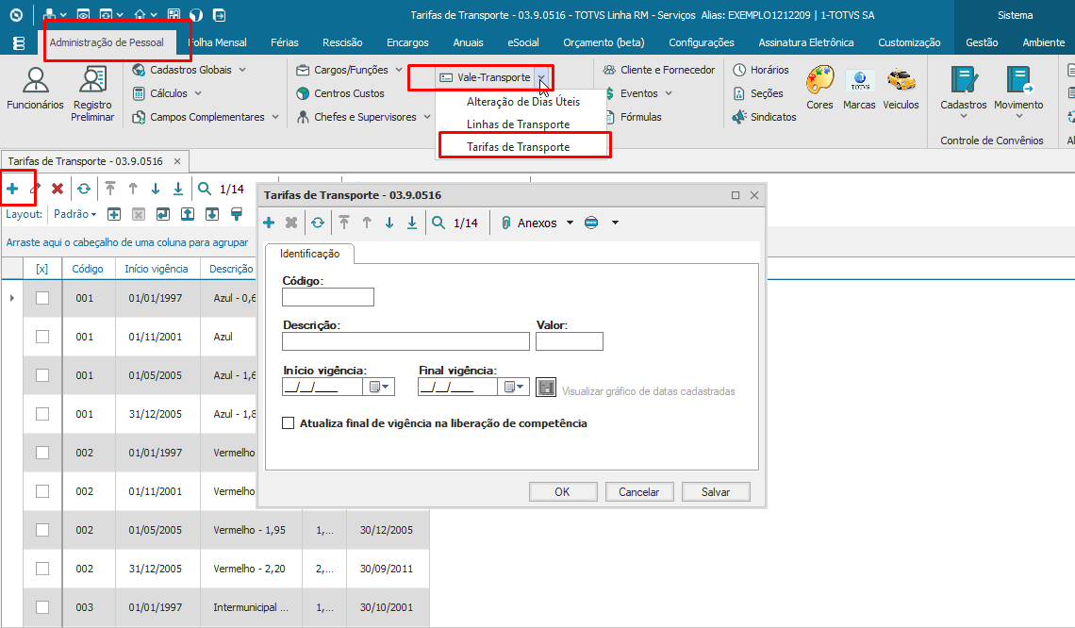Expand Cálculos dropdown
Viewport: 1075px width, 628px height.
coord(198,93)
